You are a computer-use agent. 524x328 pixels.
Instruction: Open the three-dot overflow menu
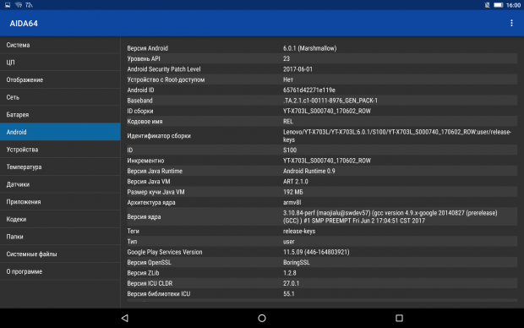coord(511,23)
